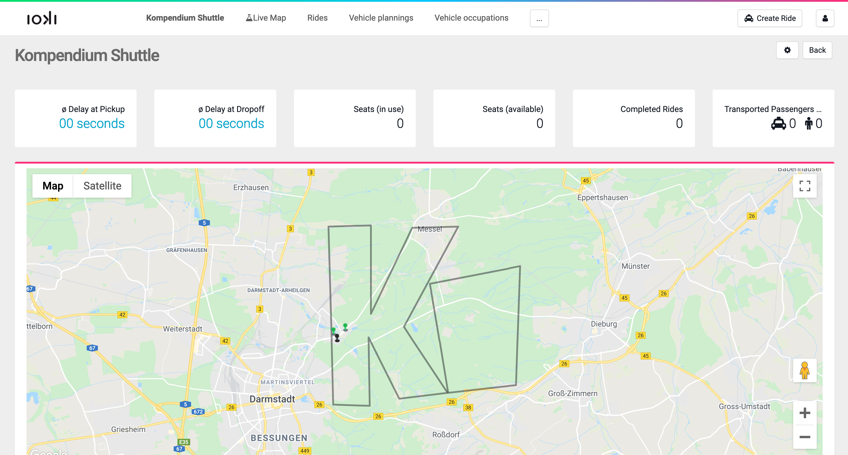Click the right green station pin marker

pyautogui.click(x=345, y=327)
